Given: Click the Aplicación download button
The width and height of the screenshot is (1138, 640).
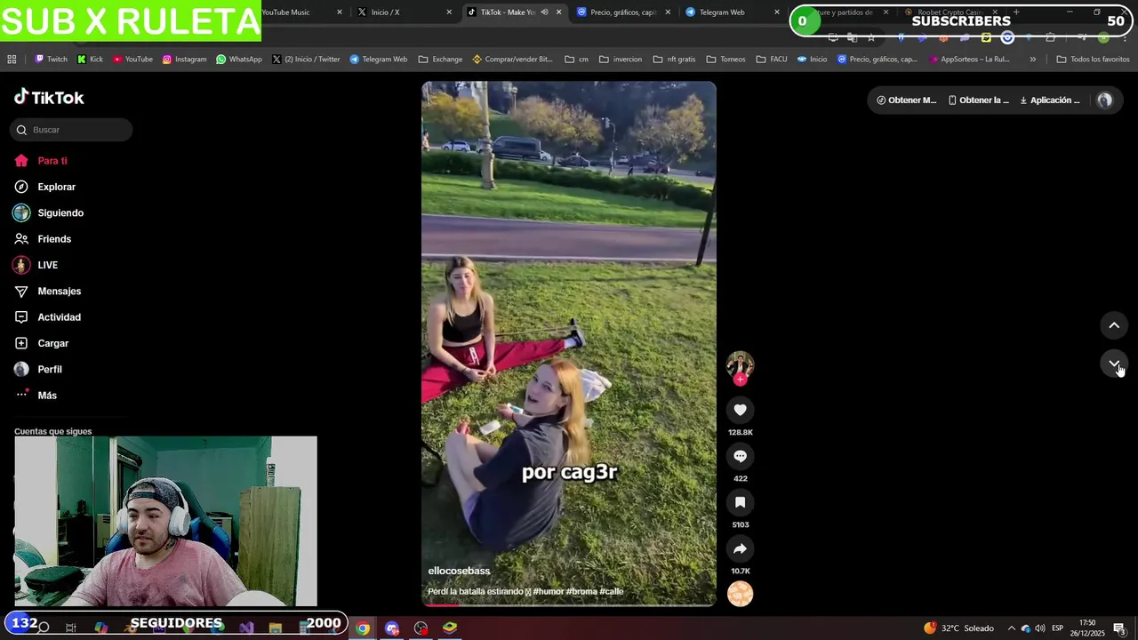Looking at the screenshot, I should coord(1049,100).
